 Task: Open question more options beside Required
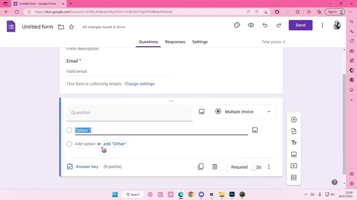(269, 167)
